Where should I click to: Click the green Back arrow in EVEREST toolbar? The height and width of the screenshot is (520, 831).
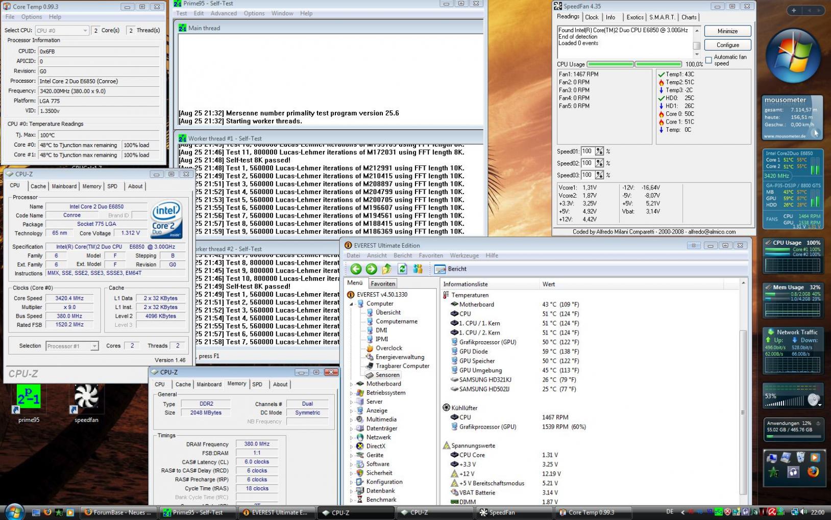[x=356, y=269]
